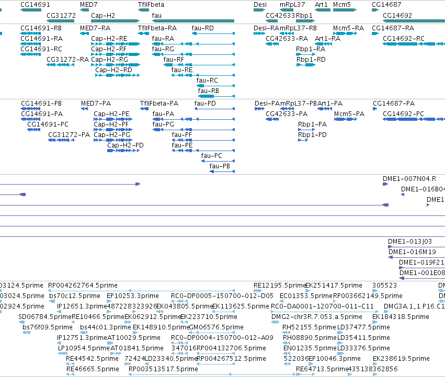Select EST LD37477.5prime
The width and height of the screenshot is (445, 377).
click(341, 333)
